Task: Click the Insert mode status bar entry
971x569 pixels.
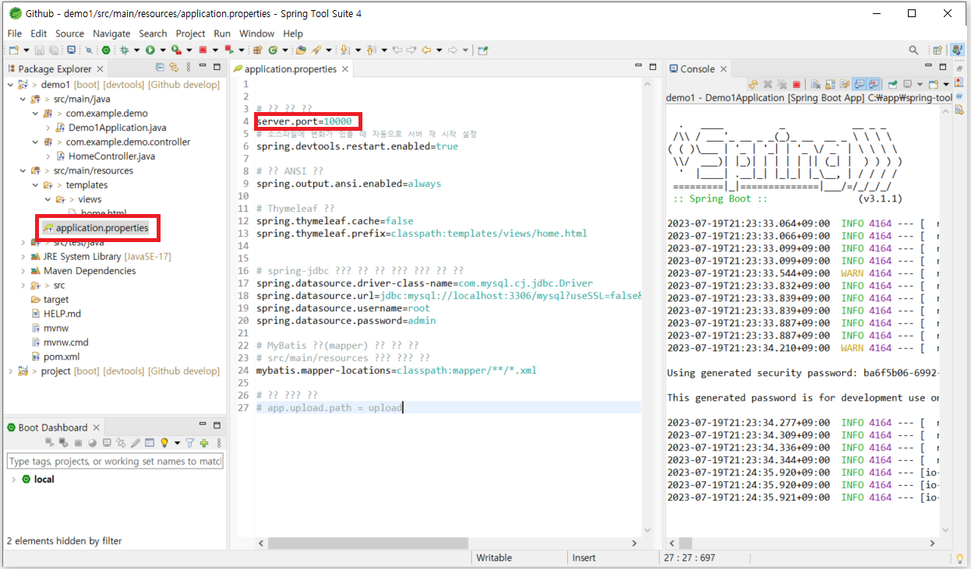Action: point(584,557)
